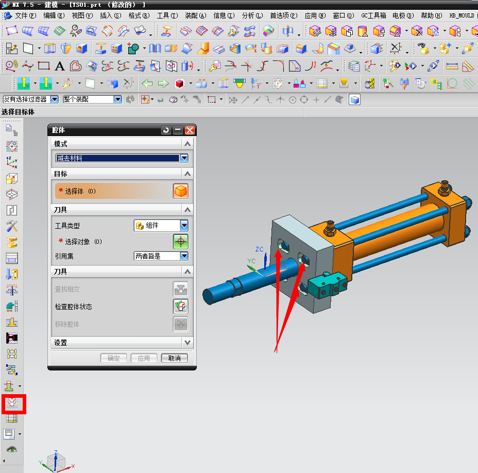
Task: Toggle the blue cube button ending selection bar
Action: (x=354, y=100)
